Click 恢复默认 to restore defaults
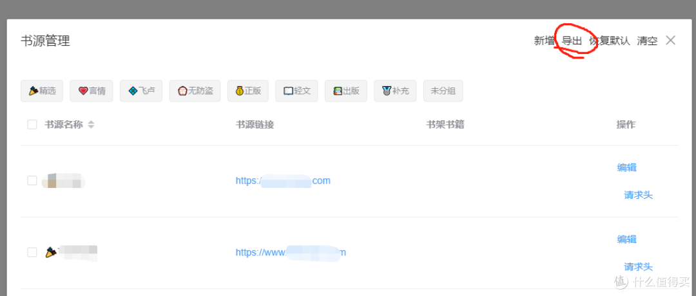 click(610, 41)
